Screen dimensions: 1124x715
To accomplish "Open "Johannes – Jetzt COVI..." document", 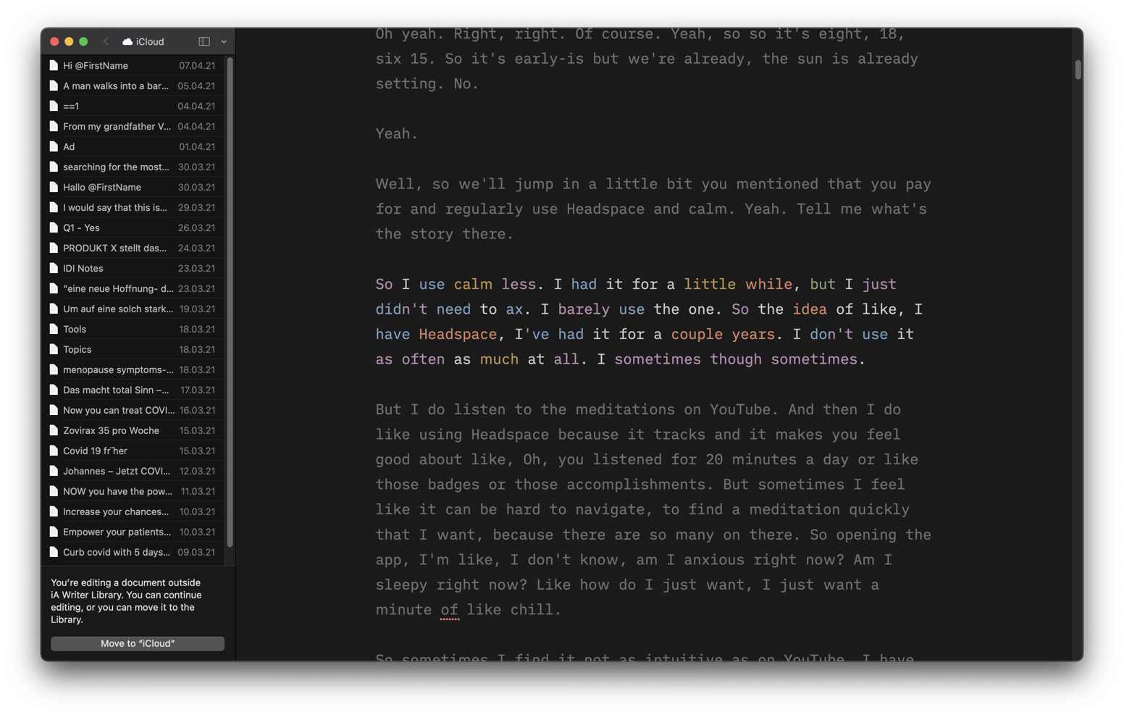I will [133, 471].
